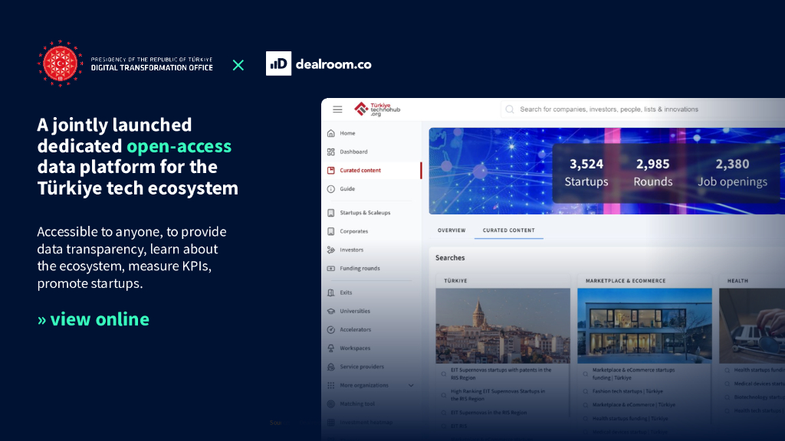This screenshot has height=441, width=785.
Task: Click the Digital Transformation Office emblem
Action: click(60, 64)
